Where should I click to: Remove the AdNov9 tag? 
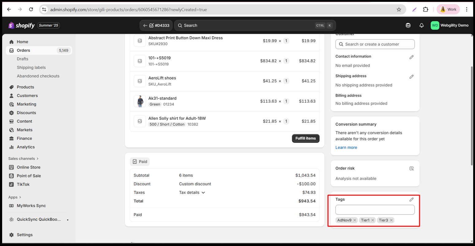[x=355, y=220]
